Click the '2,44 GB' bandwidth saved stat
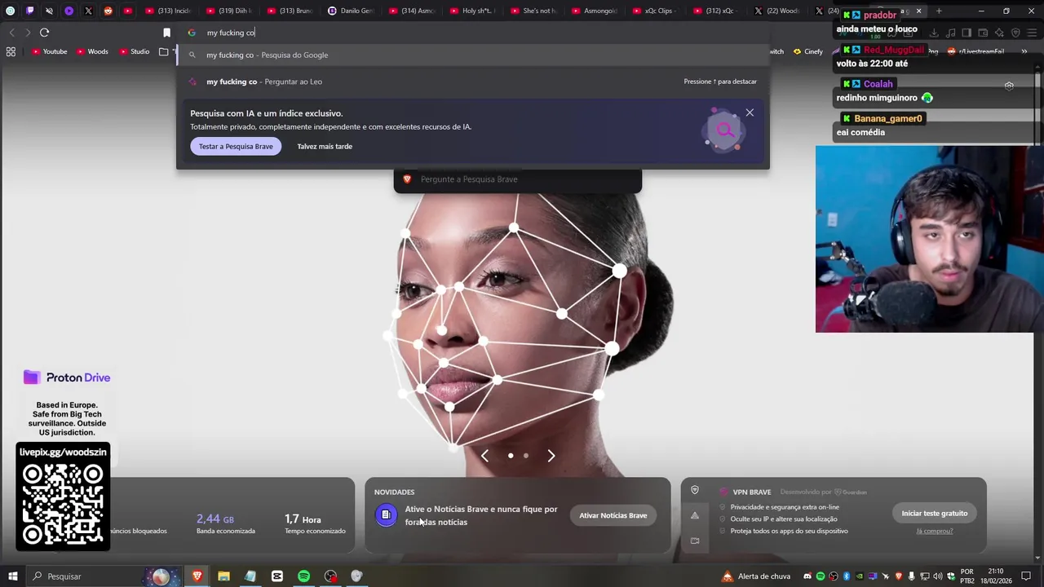The width and height of the screenshot is (1044, 587). coord(225,523)
